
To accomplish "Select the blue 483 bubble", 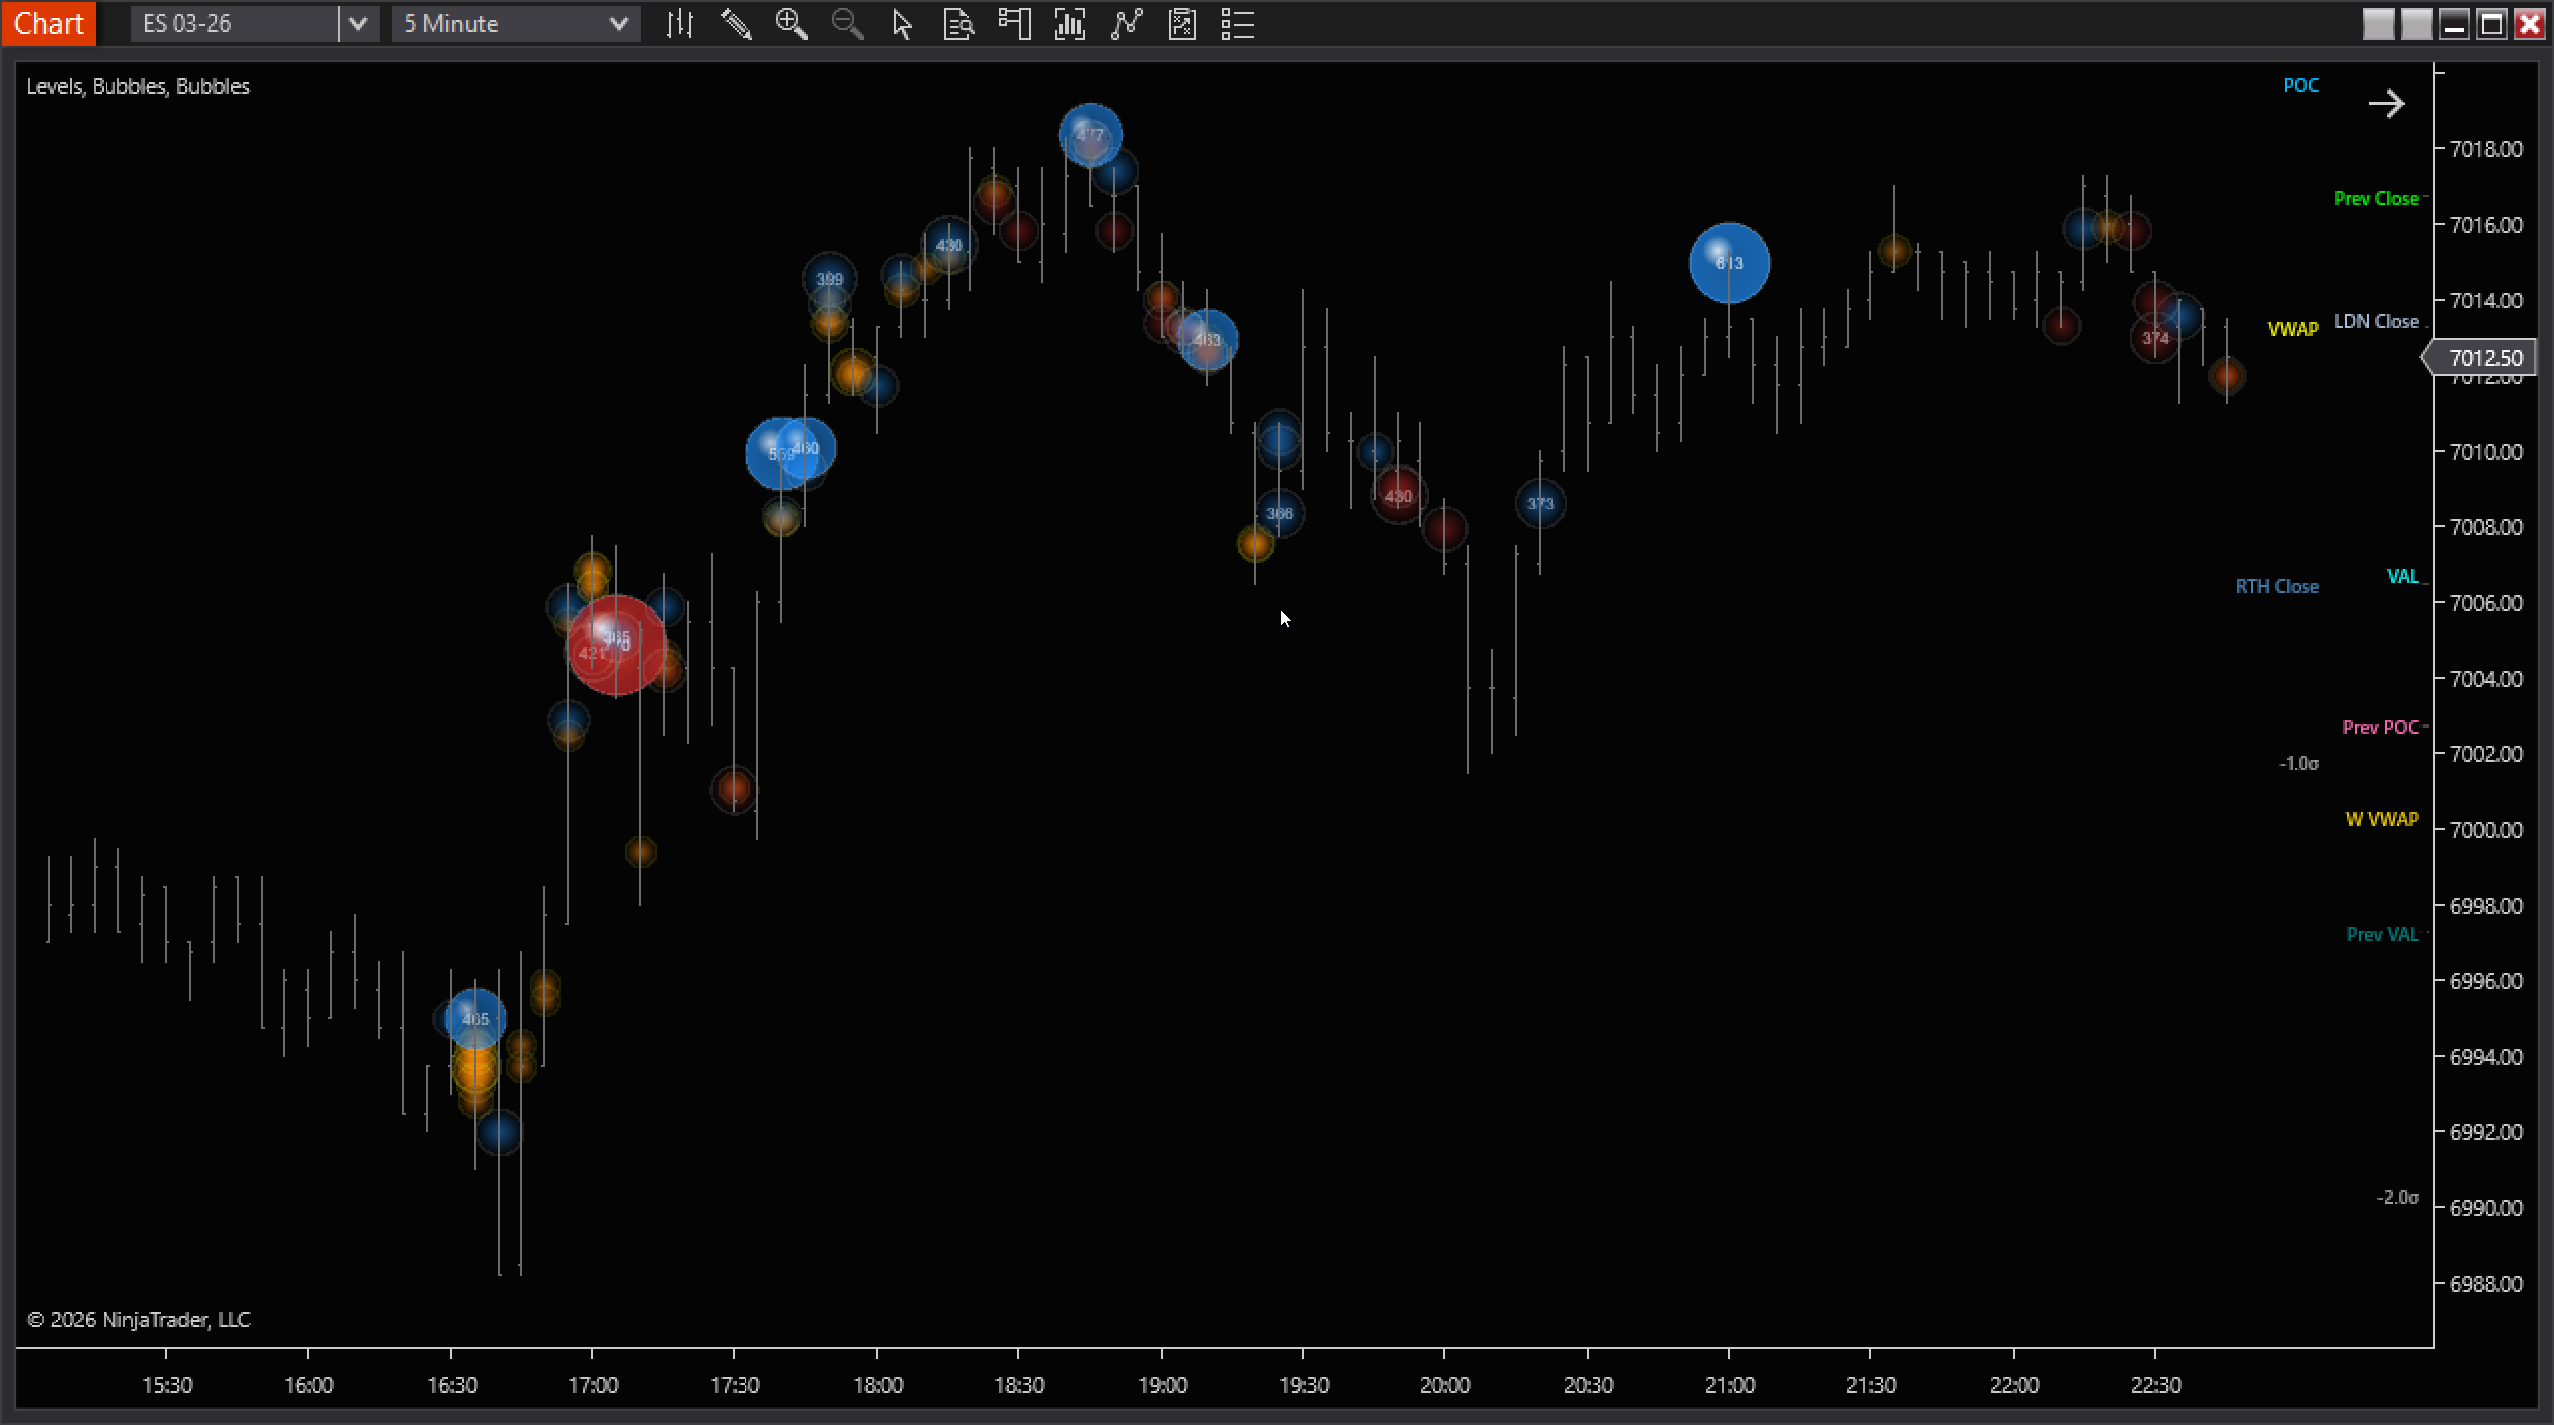I will click(x=1207, y=340).
